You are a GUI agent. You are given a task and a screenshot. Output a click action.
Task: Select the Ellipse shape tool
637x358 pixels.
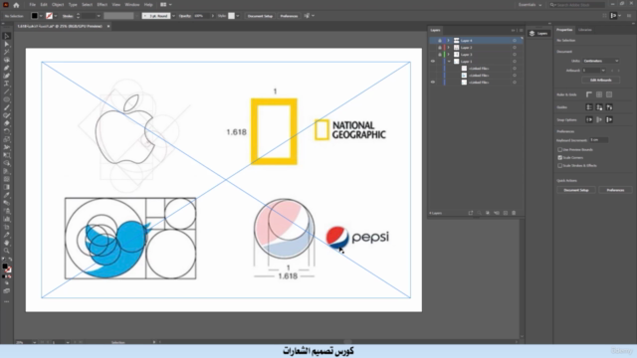point(7,99)
